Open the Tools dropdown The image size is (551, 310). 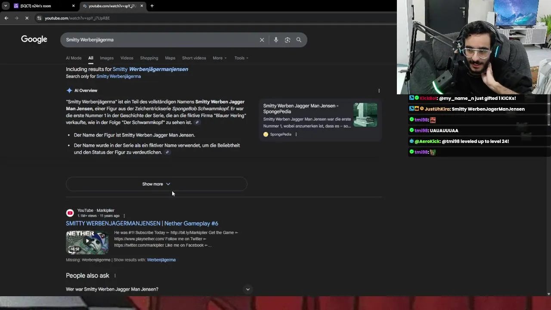[x=241, y=58]
